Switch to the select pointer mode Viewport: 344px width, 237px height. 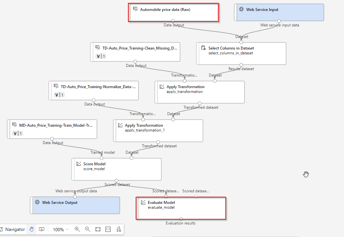pos(41,229)
